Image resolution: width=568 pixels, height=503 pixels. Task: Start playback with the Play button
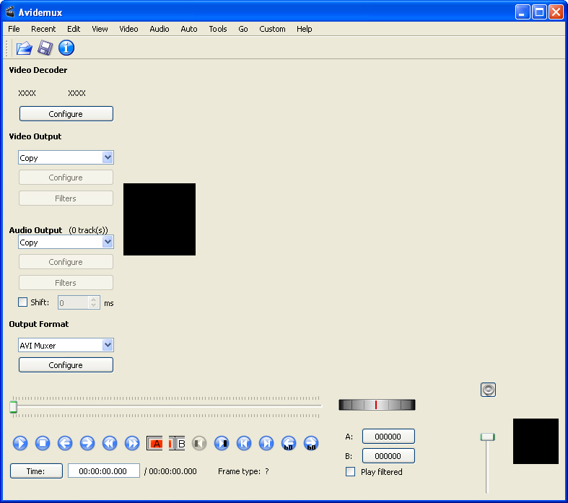tap(20, 443)
